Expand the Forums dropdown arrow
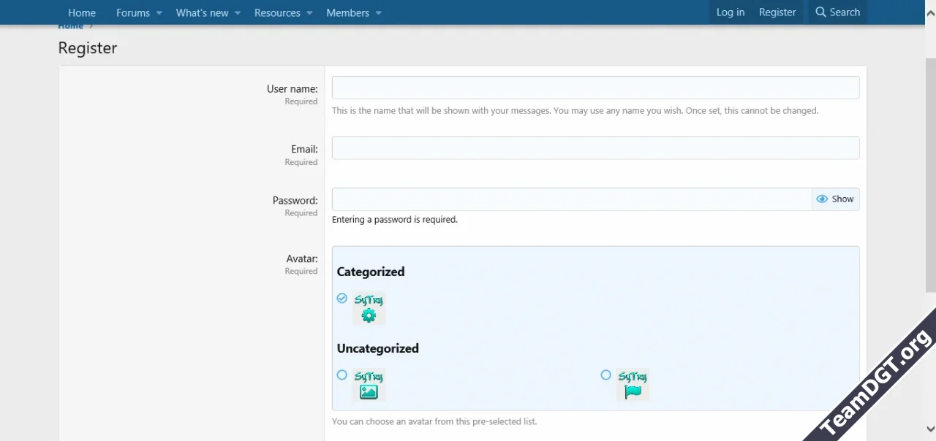936x441 pixels. (x=159, y=13)
